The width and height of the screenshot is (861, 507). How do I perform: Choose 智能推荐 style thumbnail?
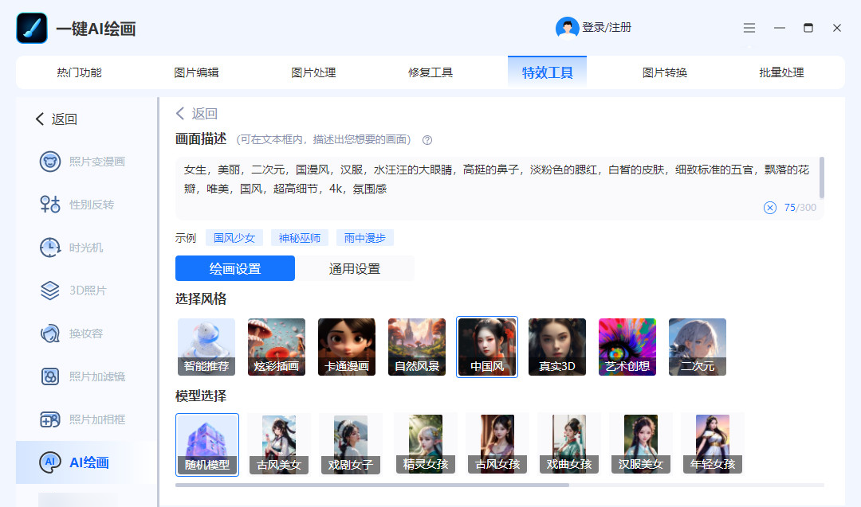206,347
